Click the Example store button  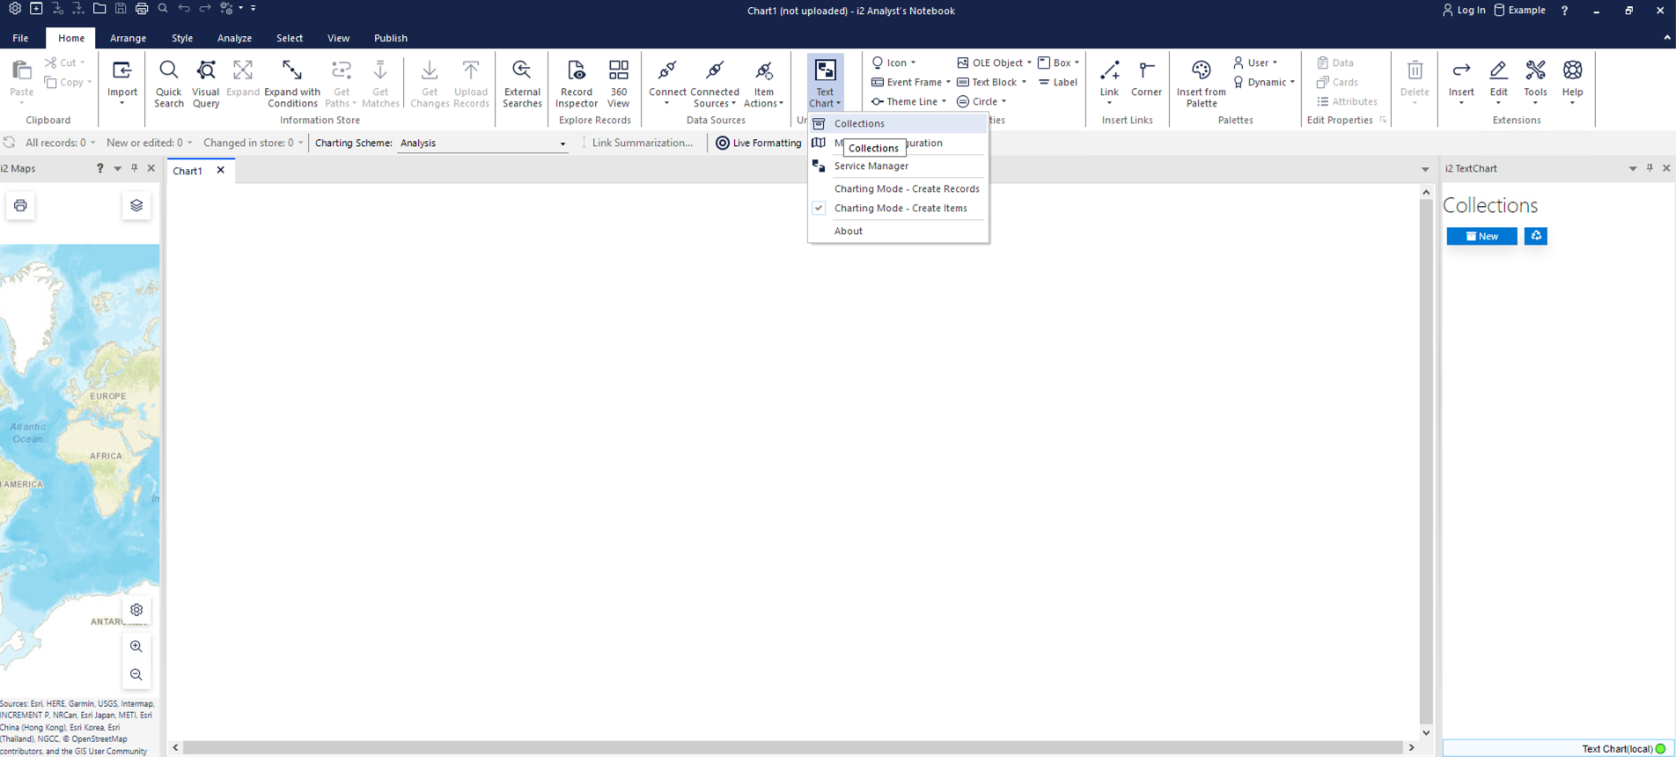coord(1520,11)
